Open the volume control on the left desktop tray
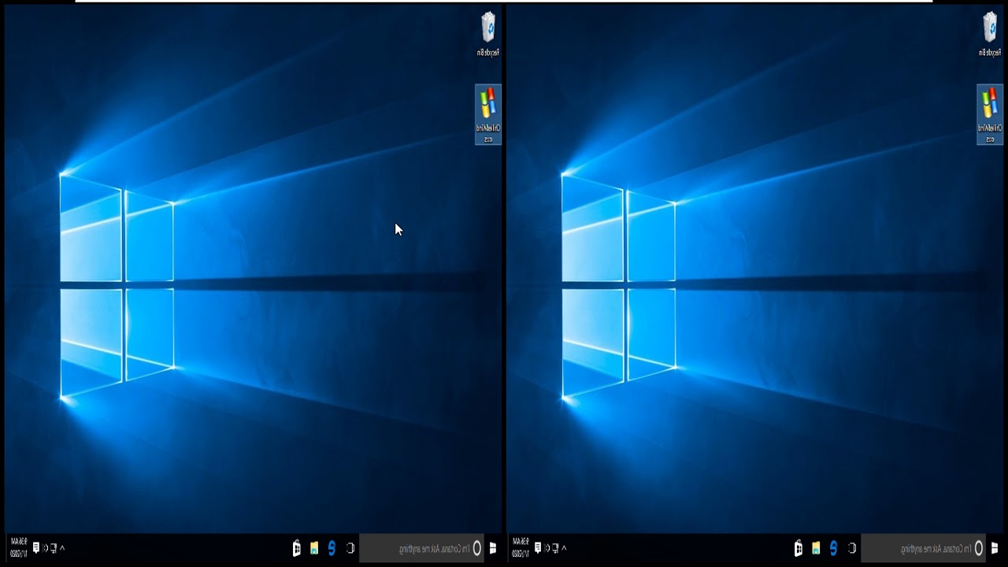The image size is (1008, 567). pyautogui.click(x=45, y=548)
